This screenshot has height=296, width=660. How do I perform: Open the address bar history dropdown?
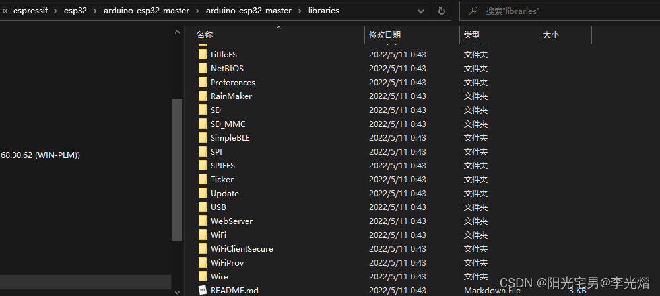click(x=421, y=11)
